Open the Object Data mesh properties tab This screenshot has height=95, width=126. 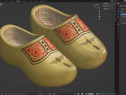(118, 34)
